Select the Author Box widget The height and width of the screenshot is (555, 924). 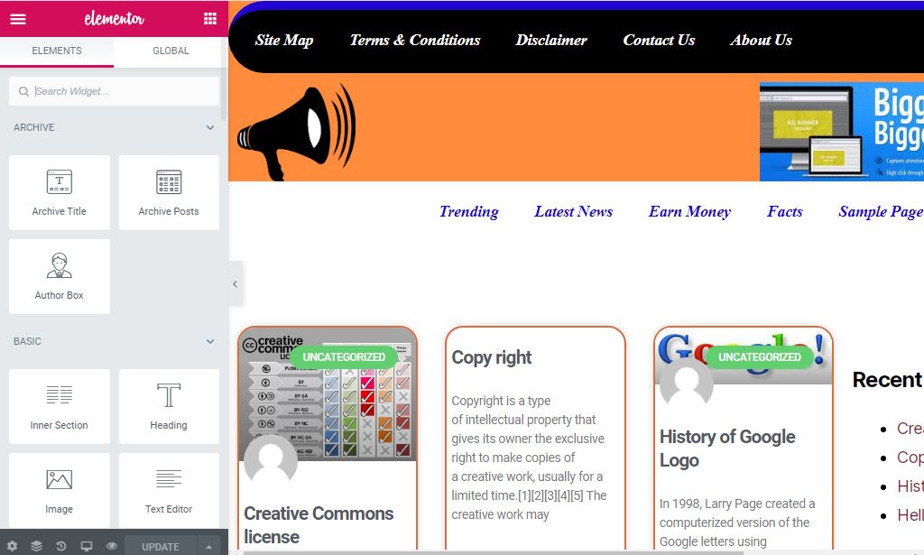[59, 276]
